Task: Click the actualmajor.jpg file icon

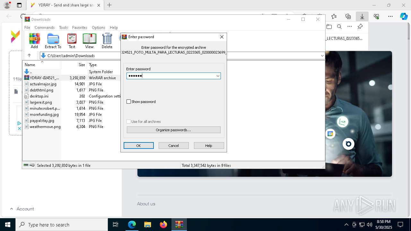Action: click(x=27, y=84)
